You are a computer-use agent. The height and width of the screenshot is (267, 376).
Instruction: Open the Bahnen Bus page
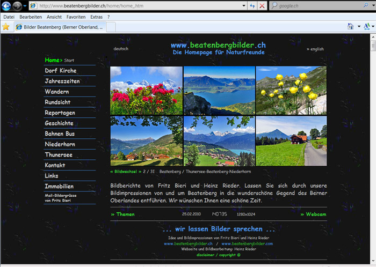click(60, 133)
